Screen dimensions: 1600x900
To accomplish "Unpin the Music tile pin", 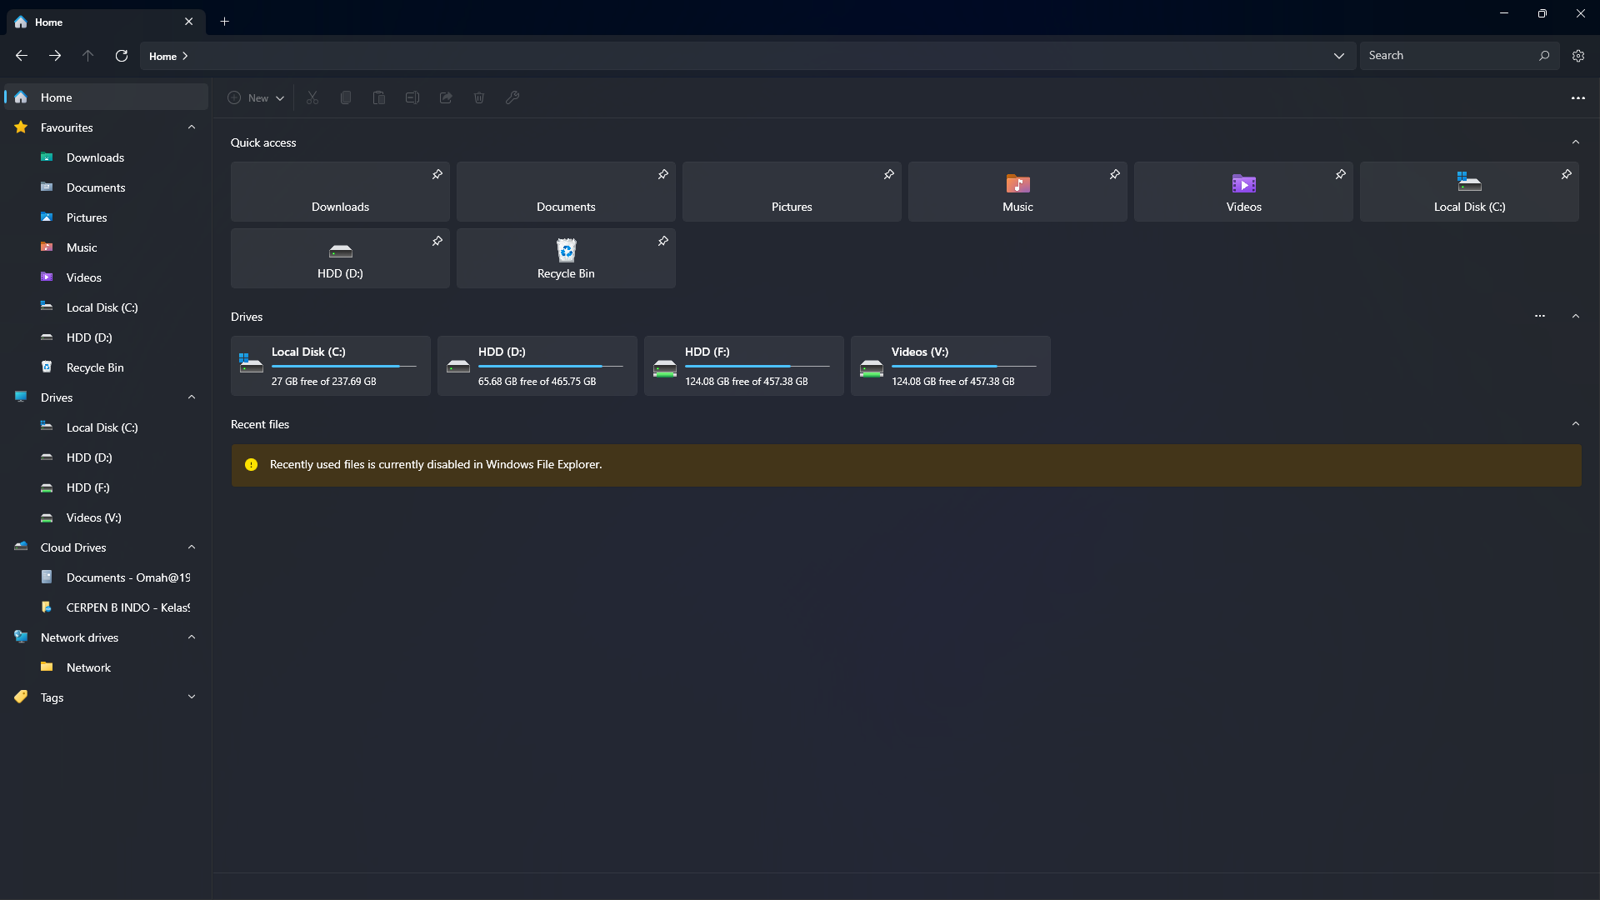I will (x=1114, y=174).
